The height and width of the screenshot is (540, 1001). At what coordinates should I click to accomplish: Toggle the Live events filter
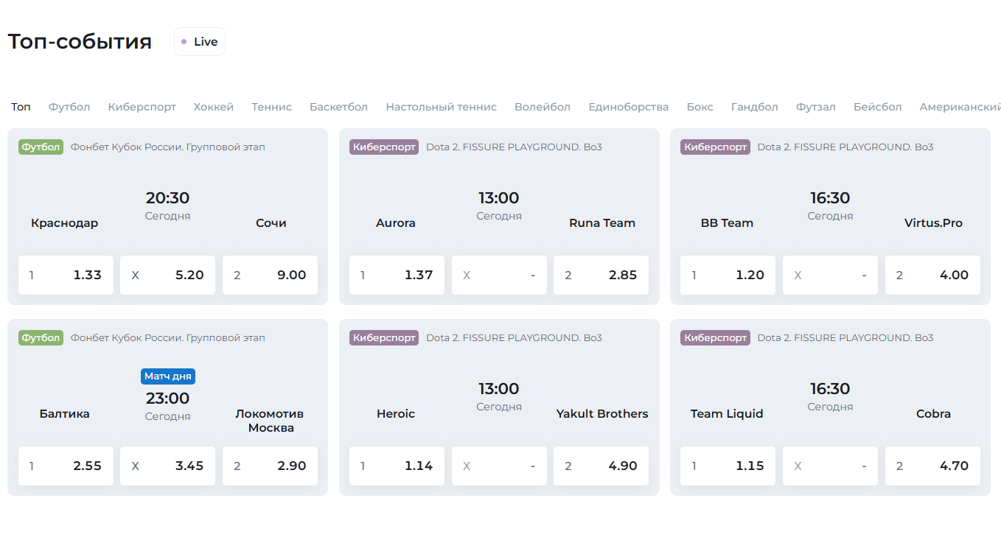(x=200, y=42)
